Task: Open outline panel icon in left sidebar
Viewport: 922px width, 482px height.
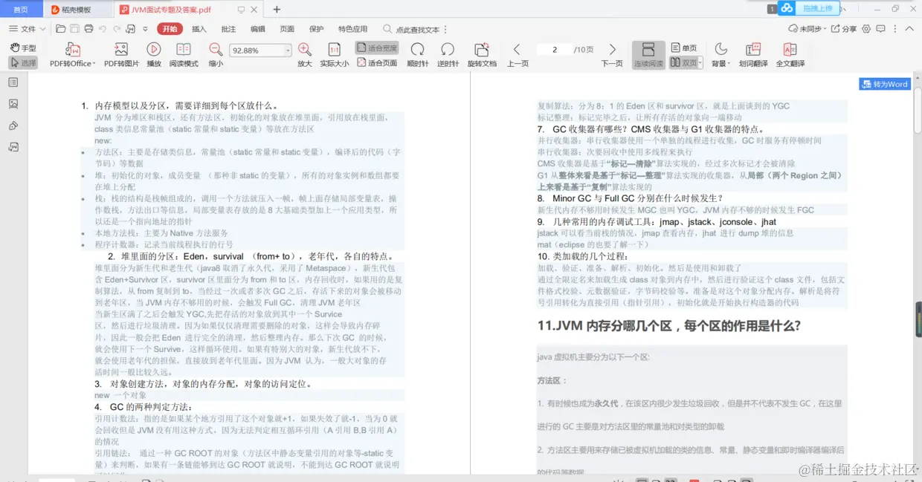Action: pyautogui.click(x=13, y=82)
